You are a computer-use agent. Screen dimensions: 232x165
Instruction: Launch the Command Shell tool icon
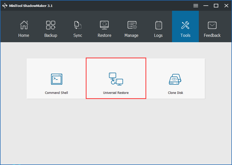[57, 79]
